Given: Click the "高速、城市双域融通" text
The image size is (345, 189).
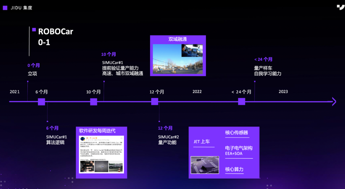Looking at the screenshot, I should [x=123, y=74].
